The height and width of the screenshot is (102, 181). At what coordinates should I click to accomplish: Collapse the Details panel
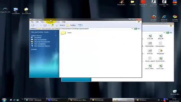coord(56,49)
